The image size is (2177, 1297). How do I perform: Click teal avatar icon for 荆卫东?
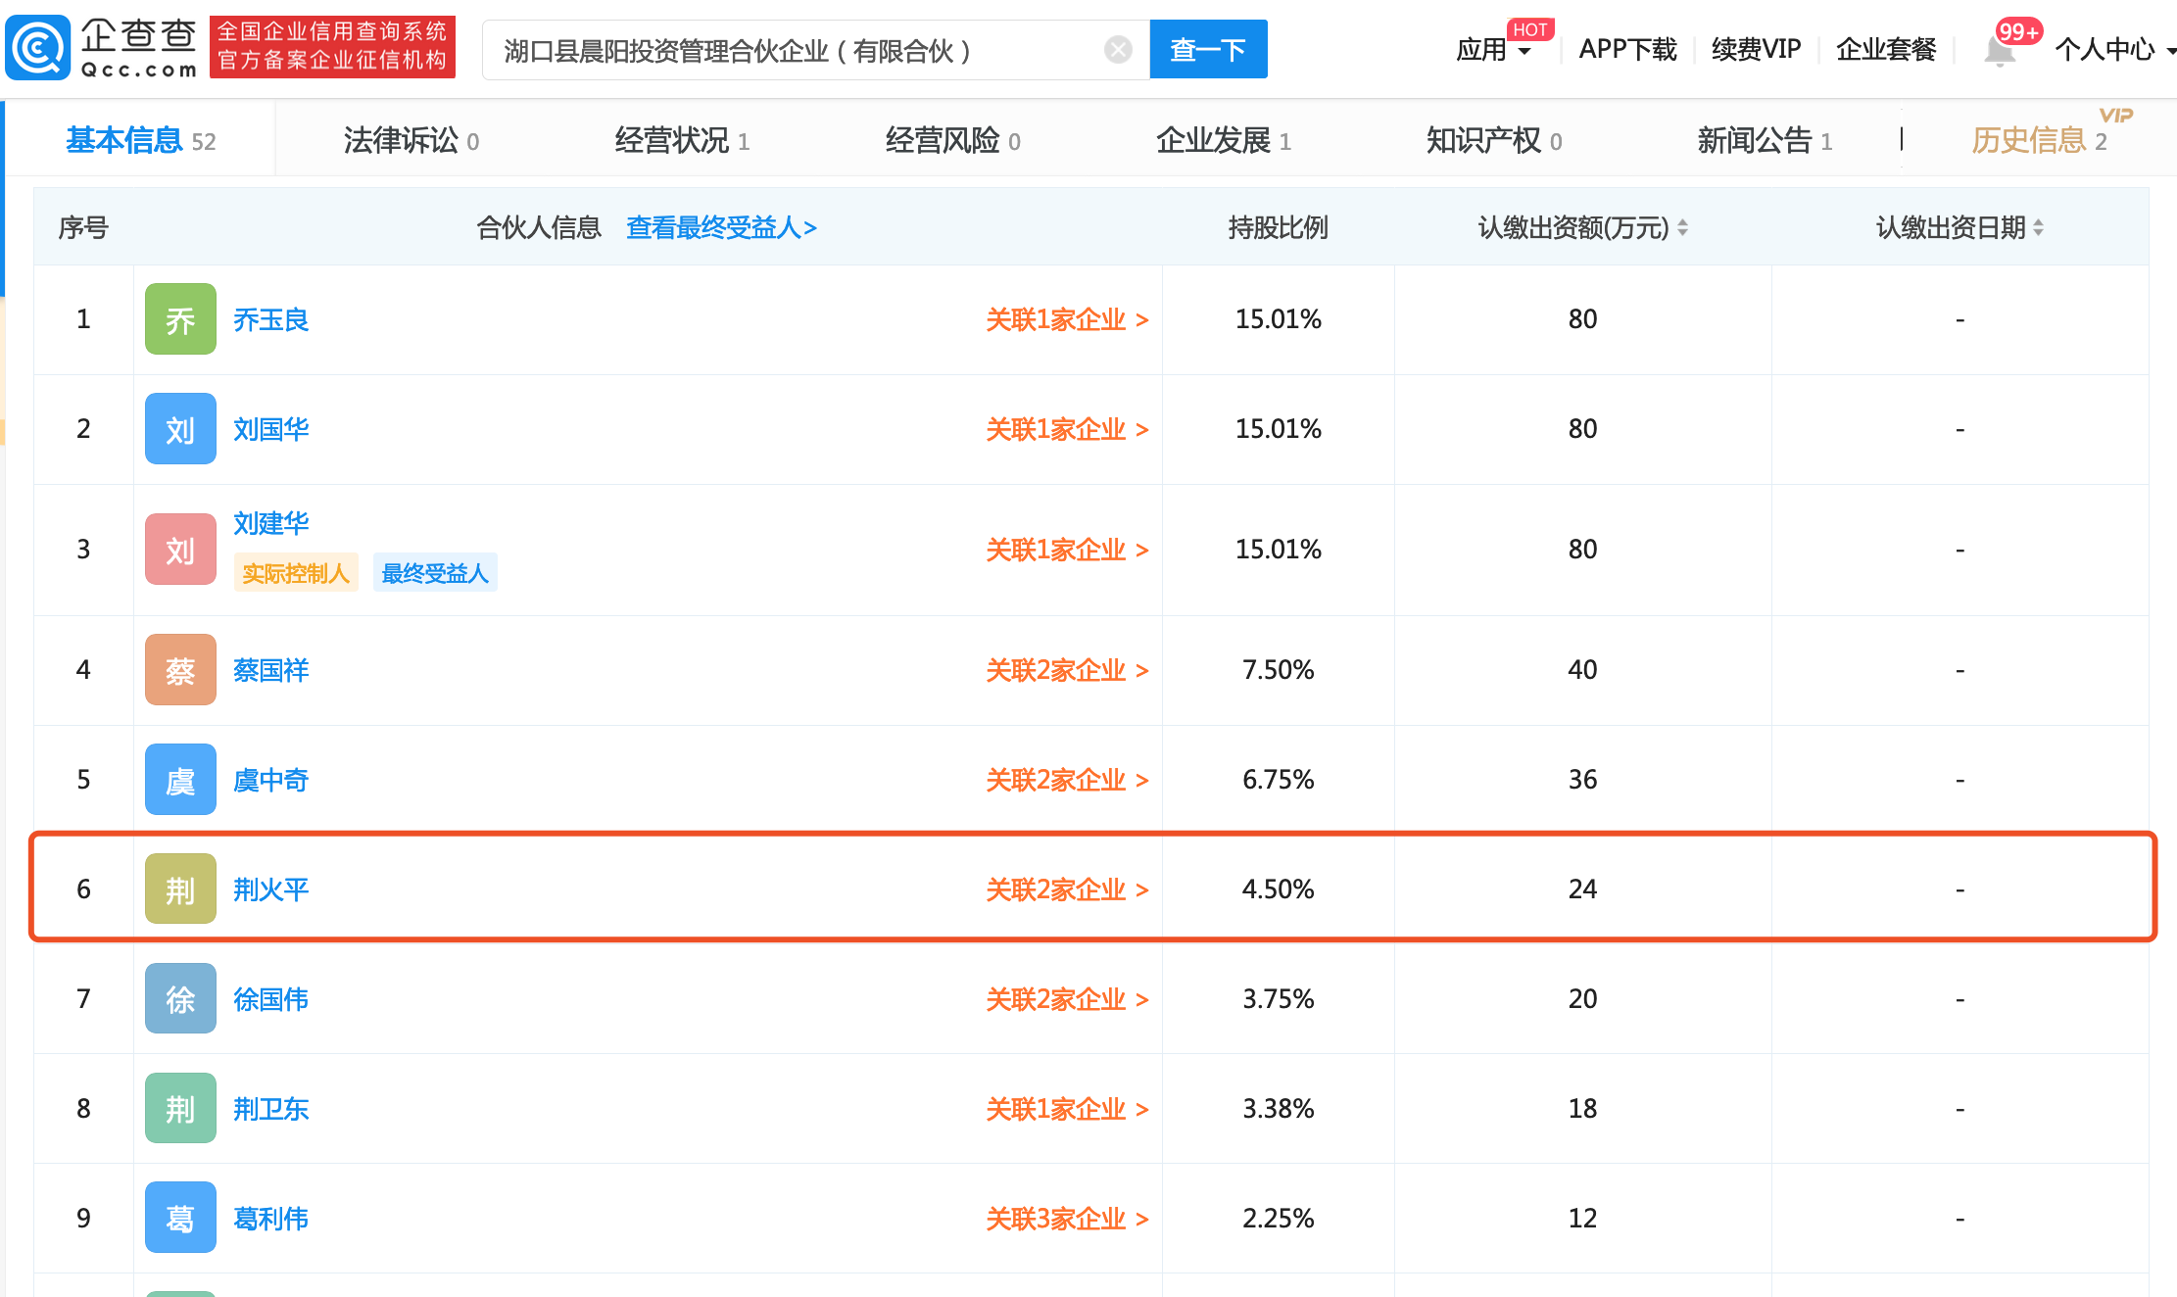point(180,1109)
